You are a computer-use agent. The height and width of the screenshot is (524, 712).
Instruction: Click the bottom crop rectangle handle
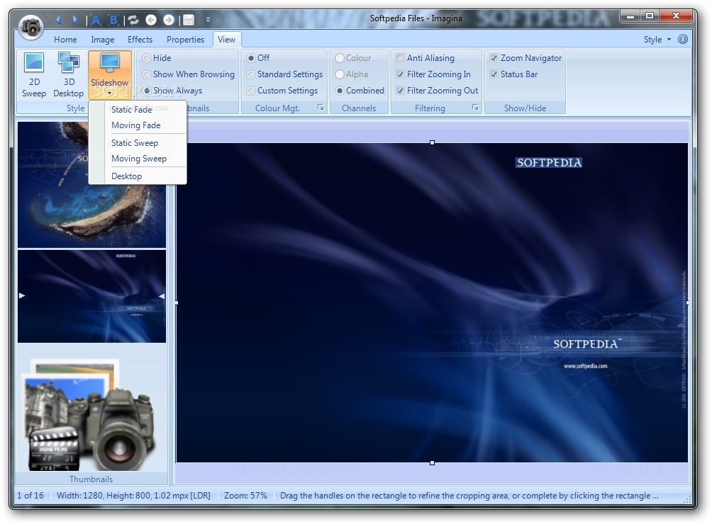tap(433, 463)
